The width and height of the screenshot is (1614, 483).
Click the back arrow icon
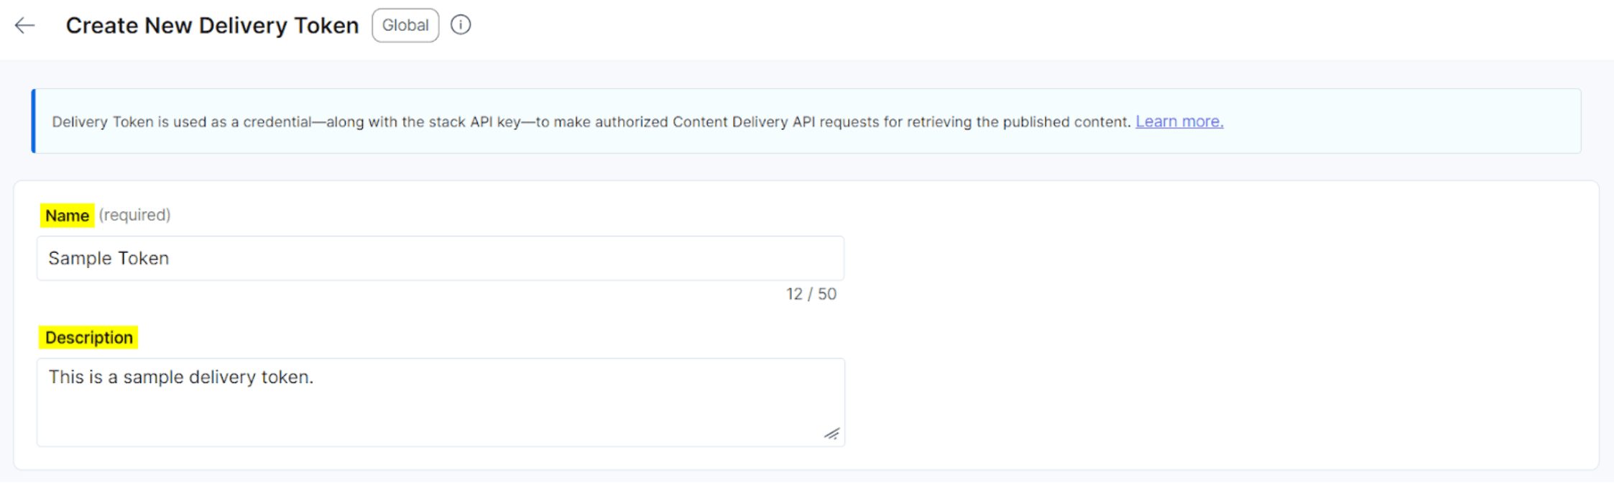click(x=25, y=26)
